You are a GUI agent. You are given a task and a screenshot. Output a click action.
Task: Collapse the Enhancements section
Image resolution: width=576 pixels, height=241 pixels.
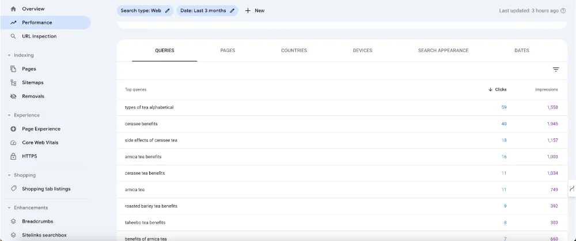[9, 208]
